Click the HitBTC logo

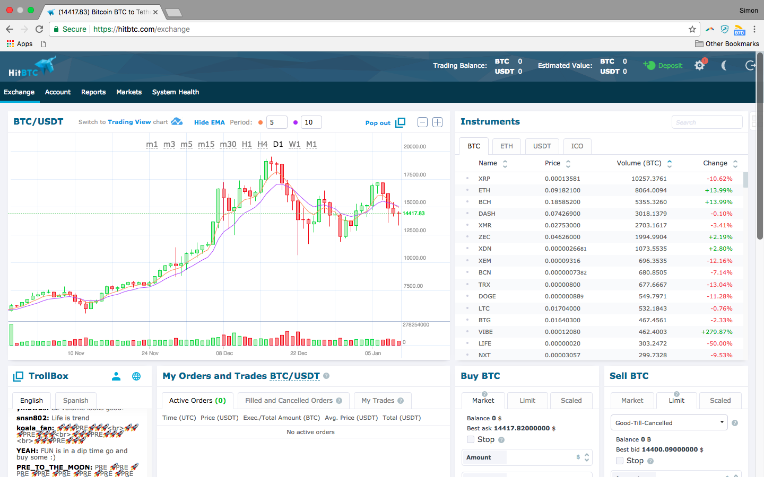(x=32, y=67)
